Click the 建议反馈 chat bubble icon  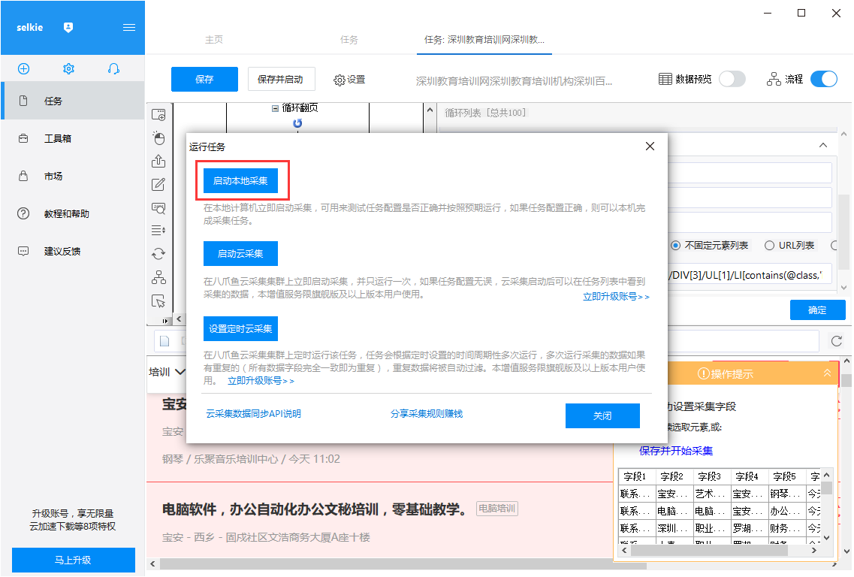pyautogui.click(x=23, y=251)
